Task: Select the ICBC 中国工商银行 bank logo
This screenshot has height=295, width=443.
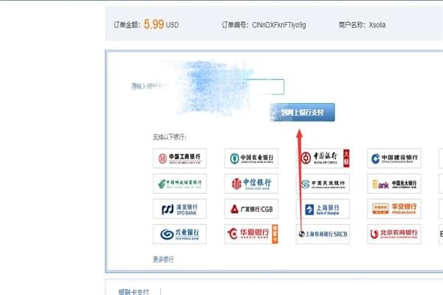Action: [x=180, y=158]
